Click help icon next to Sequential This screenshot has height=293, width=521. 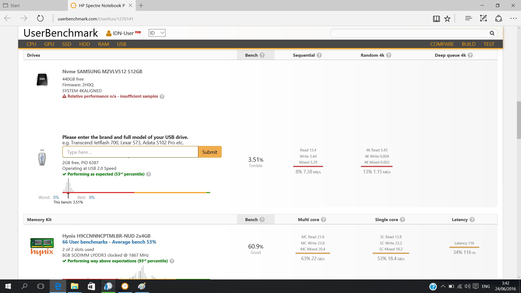(319, 55)
